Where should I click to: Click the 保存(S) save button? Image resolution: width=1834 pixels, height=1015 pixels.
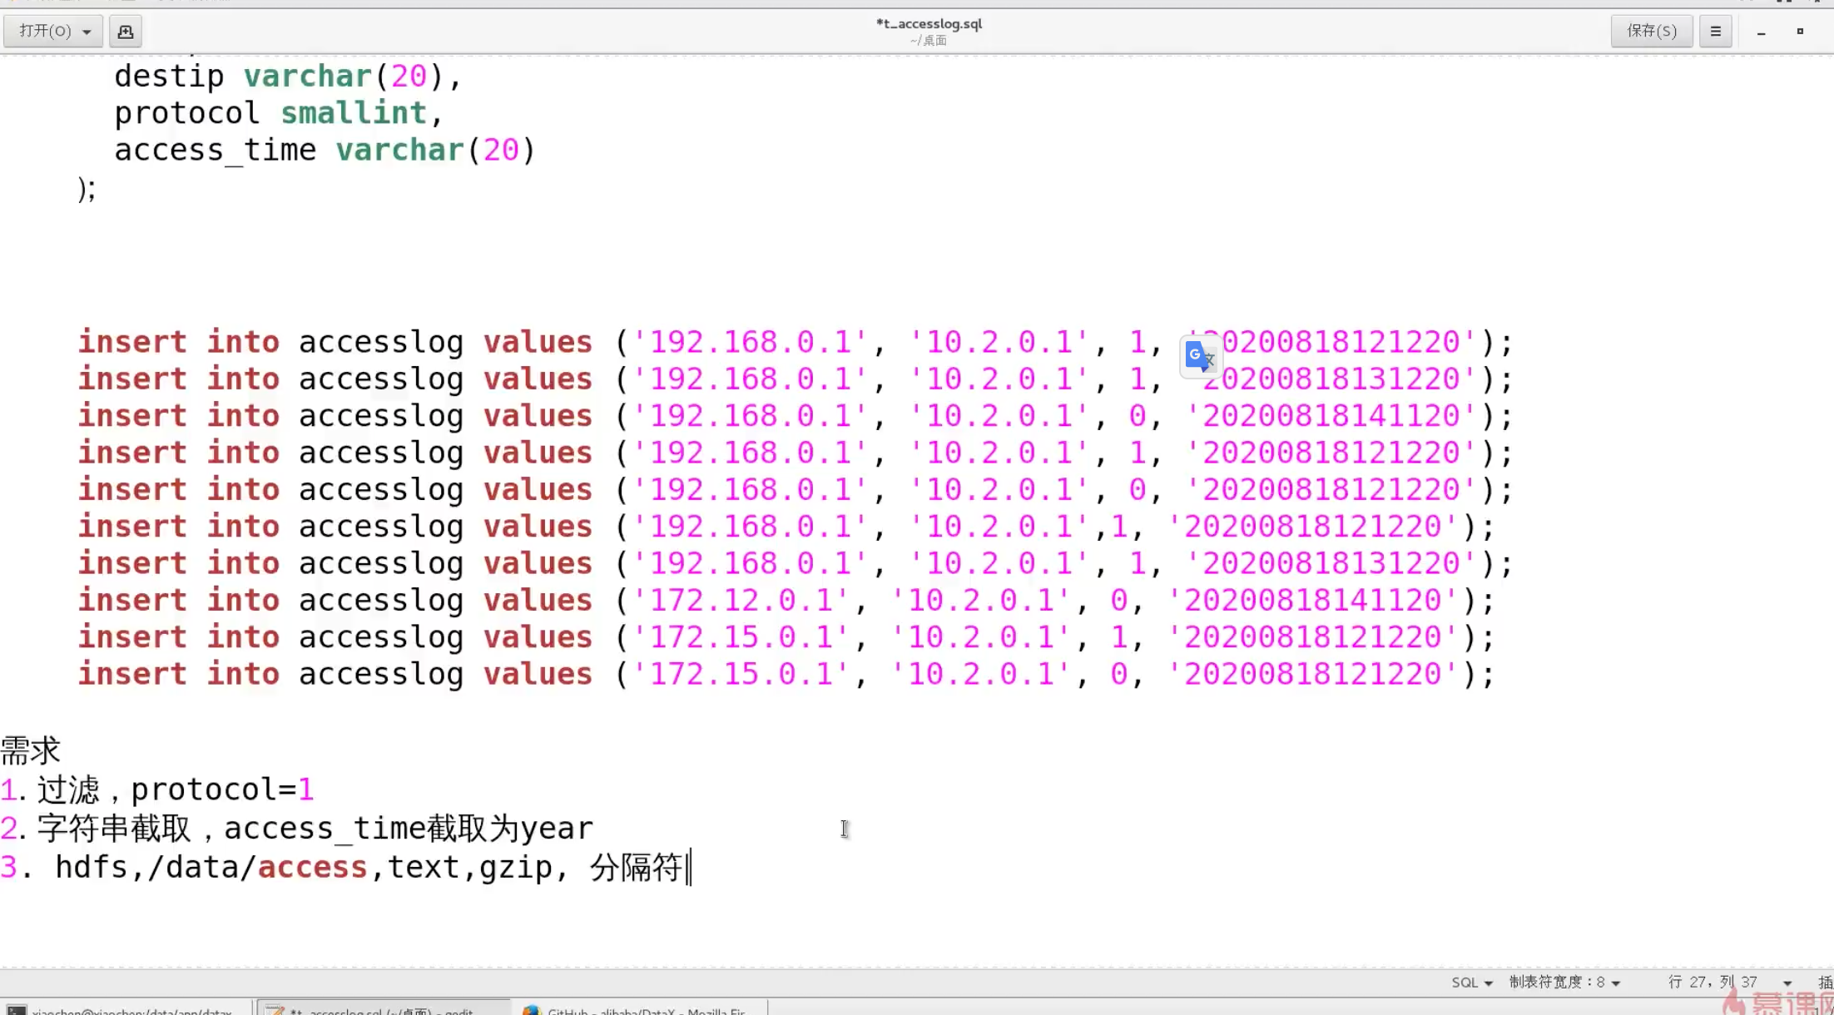[1651, 32]
